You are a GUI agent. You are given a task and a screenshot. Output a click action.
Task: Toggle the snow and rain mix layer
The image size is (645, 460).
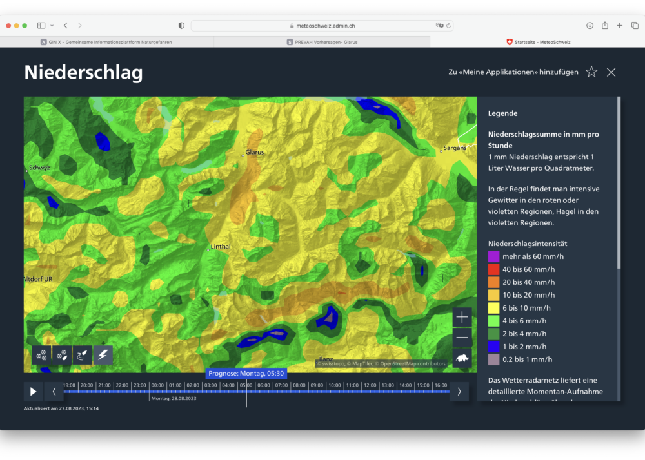click(x=62, y=355)
